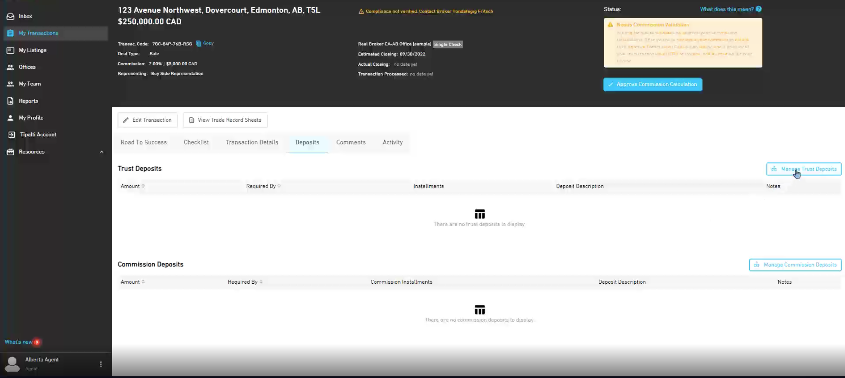Click Commission Deposits Deposit Description header
Image resolution: width=845 pixels, height=378 pixels.
[622, 282]
